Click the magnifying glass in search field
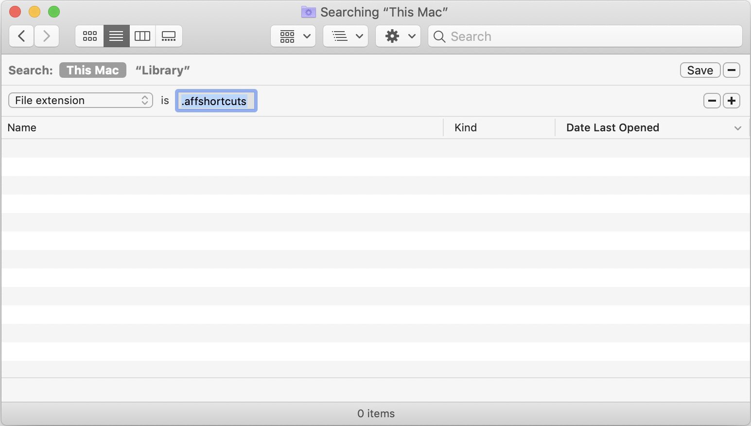The image size is (751, 426). tap(439, 36)
